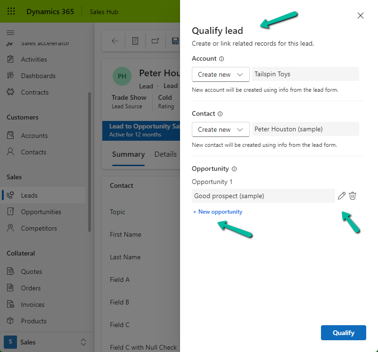
Task: Open record set form icon in toolbar
Action: [135, 41]
